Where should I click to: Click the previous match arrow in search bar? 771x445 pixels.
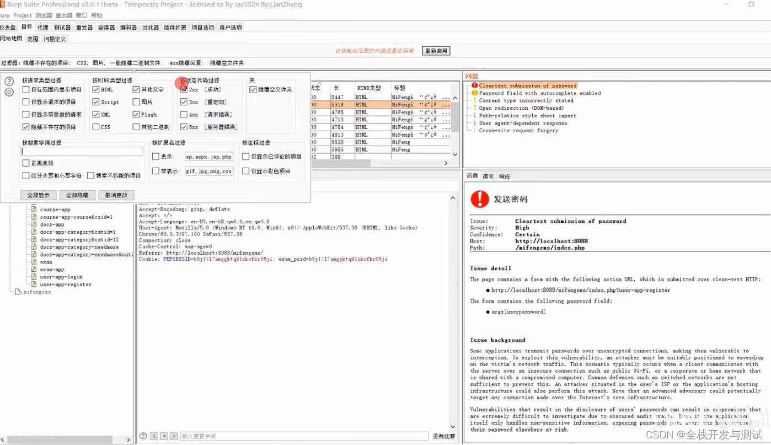tap(154, 436)
